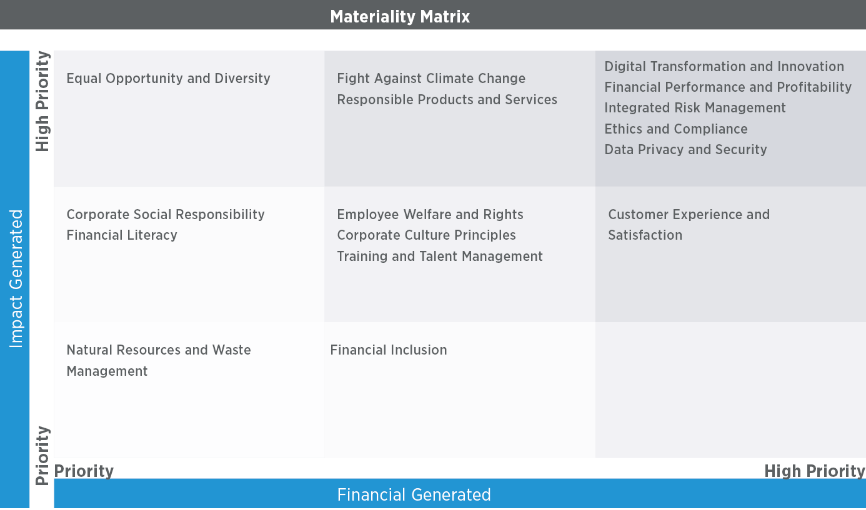
Task: Click Data Privacy and Security
Action: [685, 150]
